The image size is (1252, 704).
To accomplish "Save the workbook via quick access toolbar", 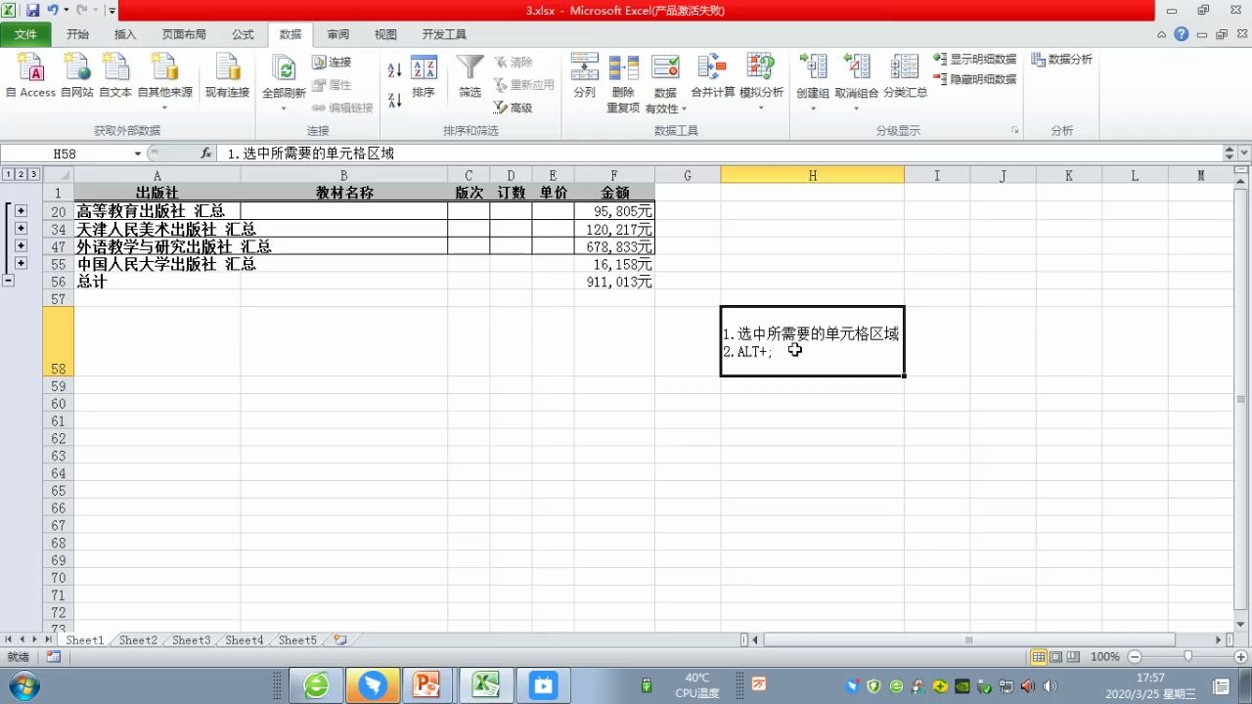I will pyautogui.click(x=32, y=10).
